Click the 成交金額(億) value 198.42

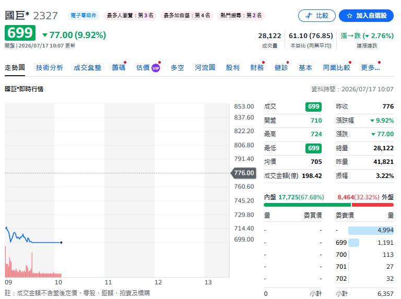[312, 176]
